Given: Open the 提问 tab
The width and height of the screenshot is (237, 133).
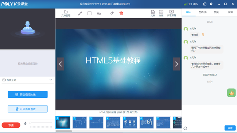Looking at the screenshot, I should coord(217,12).
